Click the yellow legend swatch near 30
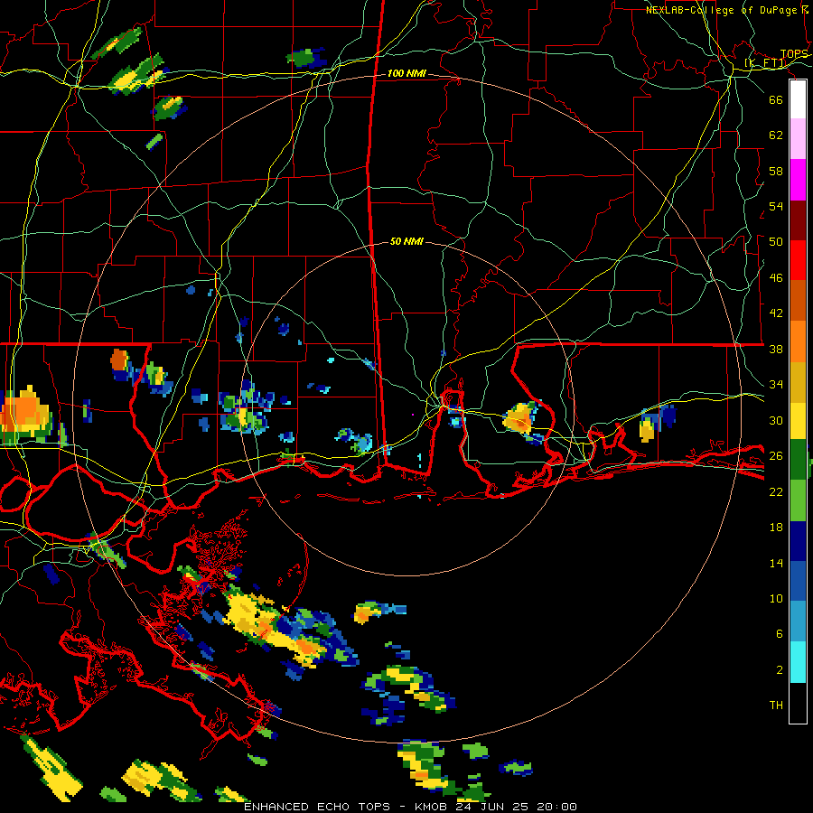This screenshot has width=813, height=813. (x=798, y=420)
